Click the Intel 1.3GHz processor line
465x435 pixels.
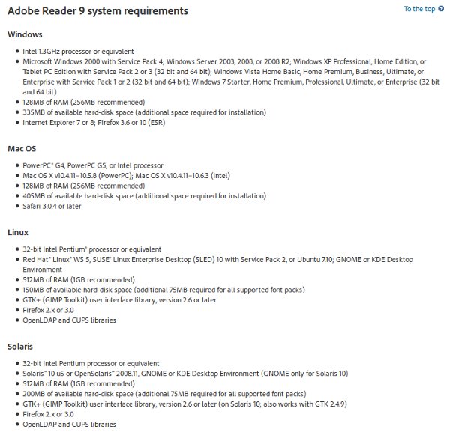[78, 52]
